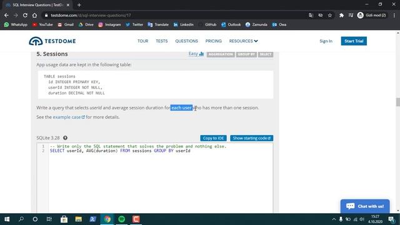The image size is (400, 225).
Task: Show hidden system tray icons
Action: pyautogui.click(x=334, y=219)
